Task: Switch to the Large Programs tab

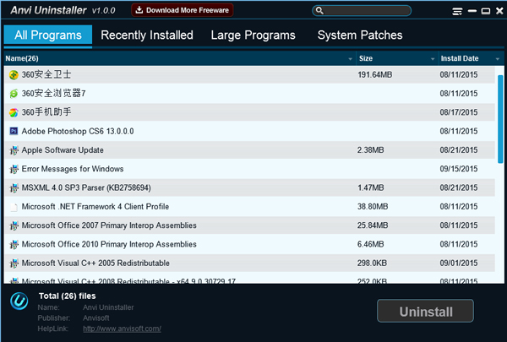Action: [x=253, y=35]
